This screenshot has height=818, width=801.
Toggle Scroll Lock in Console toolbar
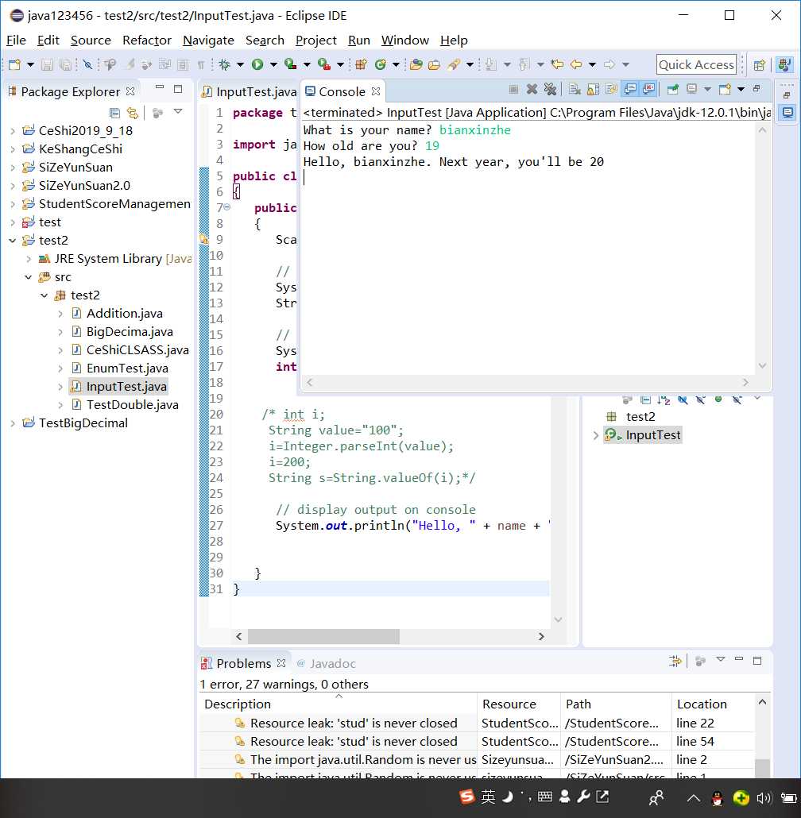point(593,89)
